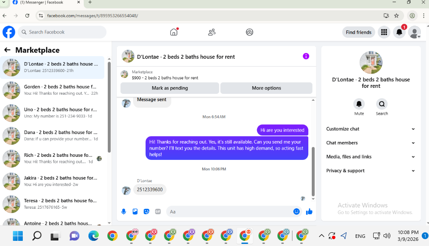Open Dana conversation
Screen dimensions: 429x246
(x=52, y=136)
